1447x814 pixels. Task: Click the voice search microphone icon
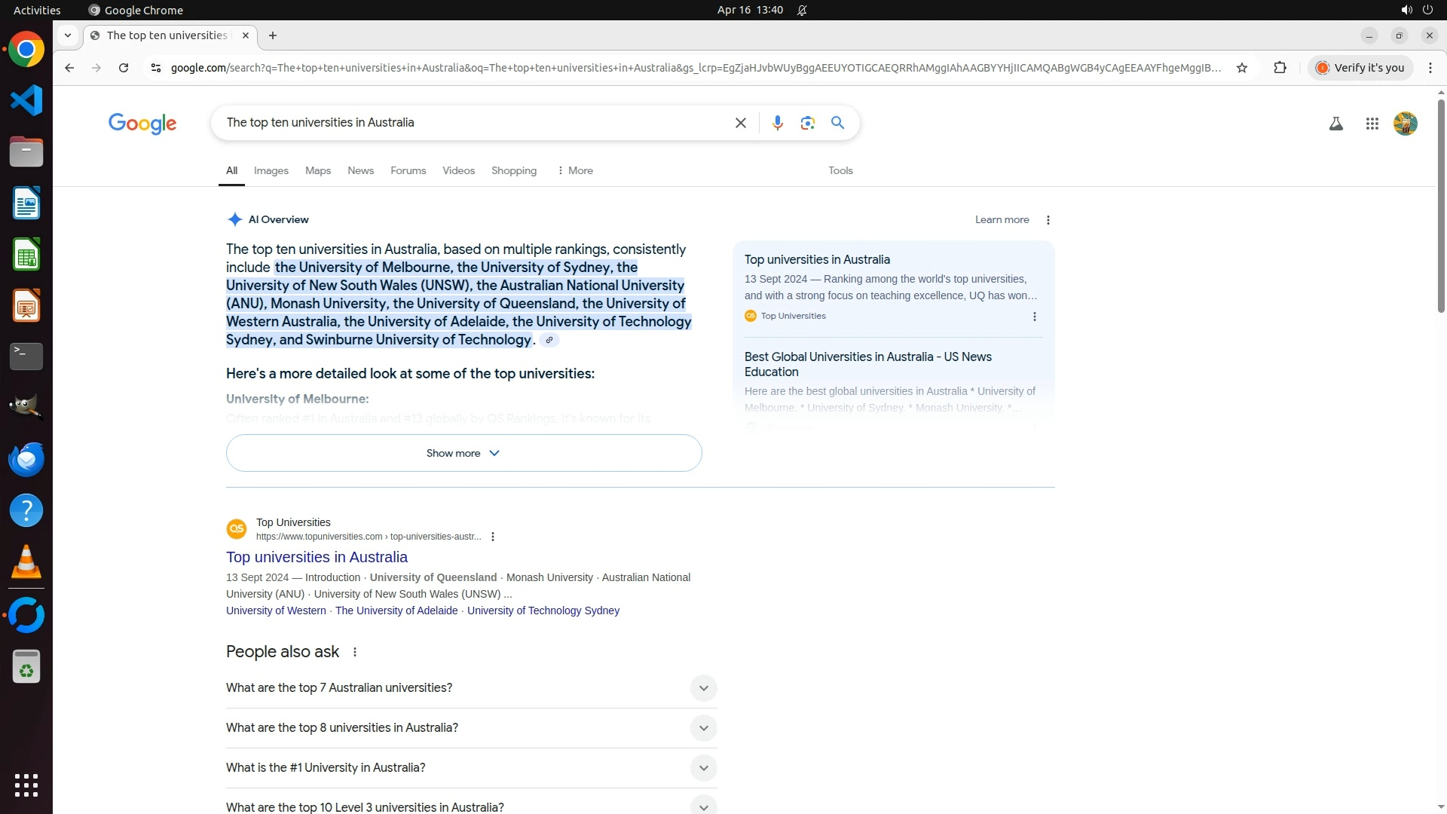pos(777,123)
